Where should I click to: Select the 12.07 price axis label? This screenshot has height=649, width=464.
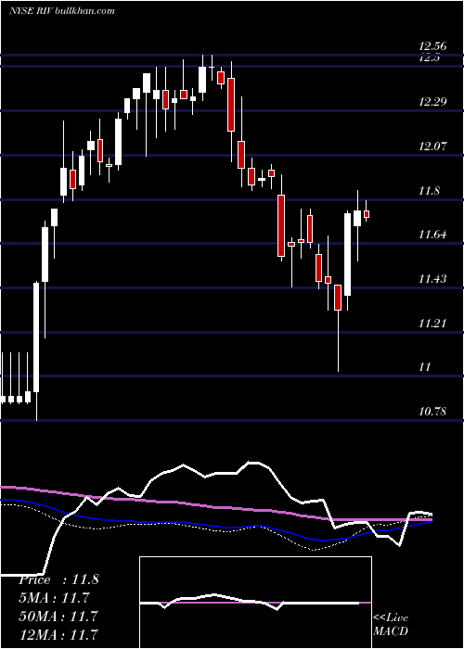click(432, 146)
